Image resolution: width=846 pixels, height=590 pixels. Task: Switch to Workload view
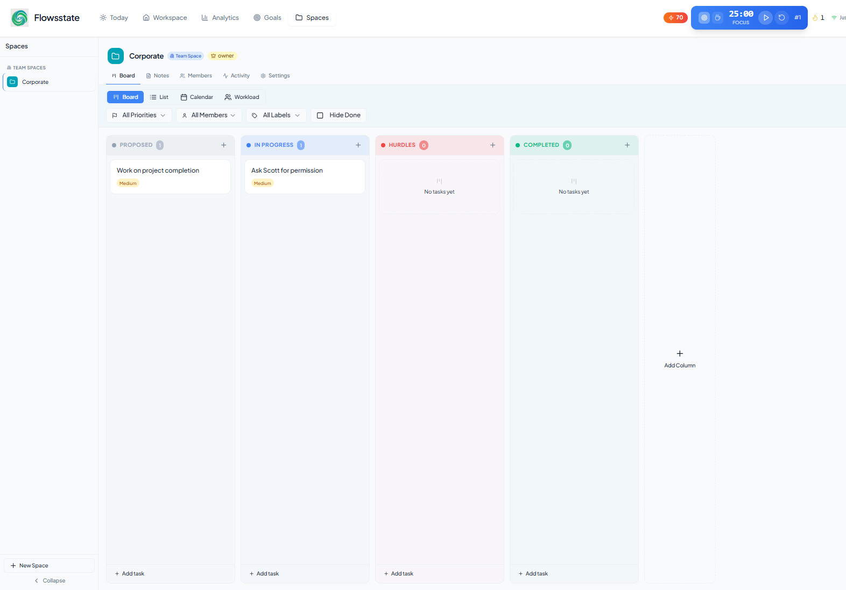point(242,97)
